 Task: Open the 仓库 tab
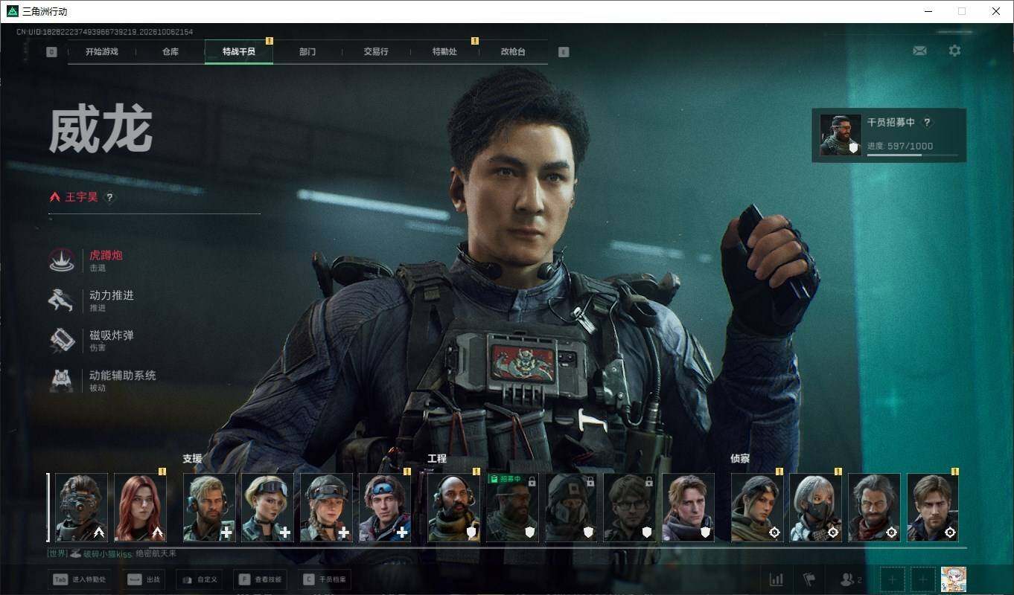click(170, 52)
